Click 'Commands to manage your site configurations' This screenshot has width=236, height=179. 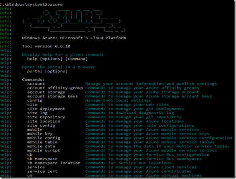click(x=140, y=125)
